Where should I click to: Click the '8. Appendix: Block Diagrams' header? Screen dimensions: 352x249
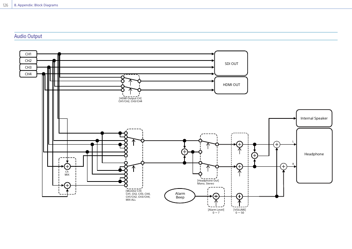coord(36,5)
